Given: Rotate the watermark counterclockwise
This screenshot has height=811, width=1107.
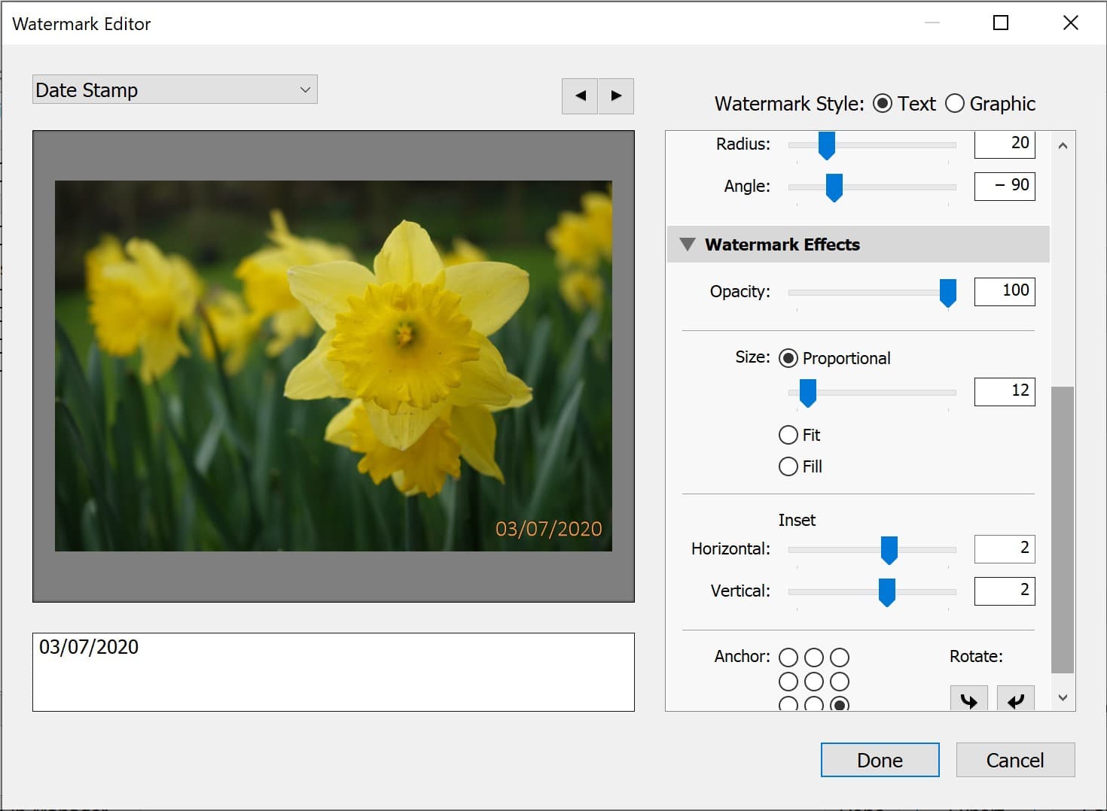Looking at the screenshot, I should [1015, 701].
